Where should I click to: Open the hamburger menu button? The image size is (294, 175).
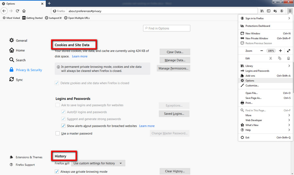[290, 11]
